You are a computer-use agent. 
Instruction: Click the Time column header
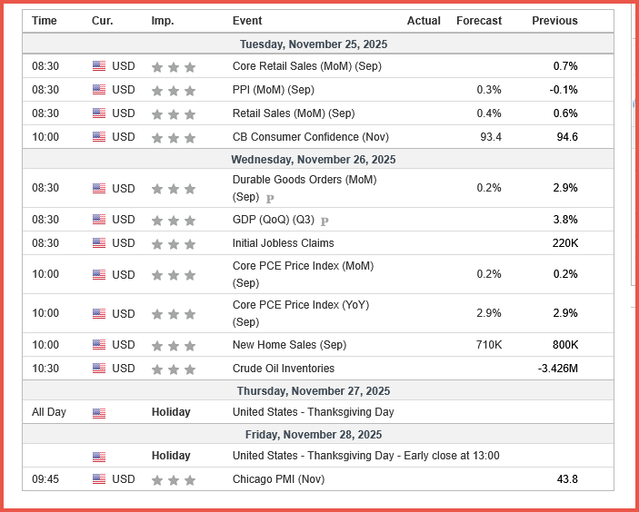click(x=45, y=21)
